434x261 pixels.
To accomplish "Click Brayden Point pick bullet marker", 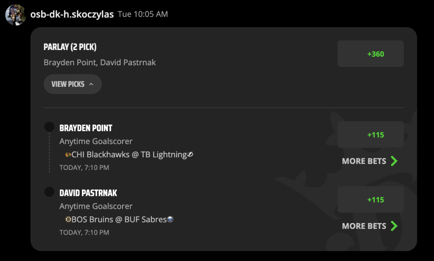I will click(49, 127).
